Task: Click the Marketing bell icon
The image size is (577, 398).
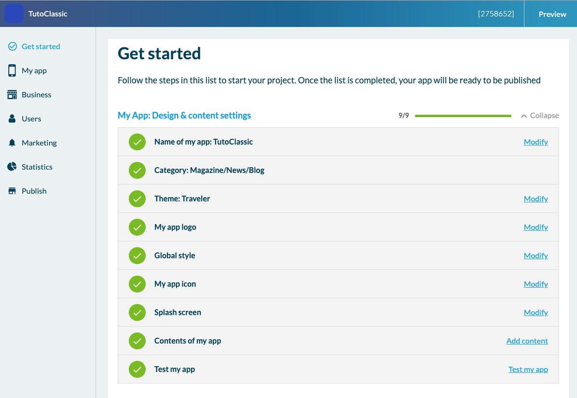Action: (13, 143)
